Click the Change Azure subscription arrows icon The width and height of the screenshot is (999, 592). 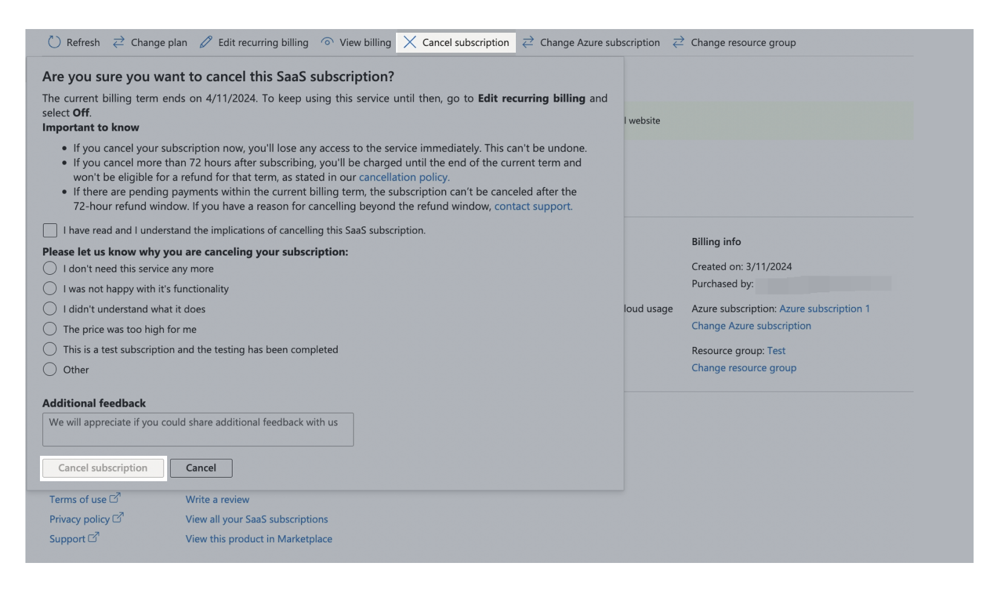pos(527,42)
